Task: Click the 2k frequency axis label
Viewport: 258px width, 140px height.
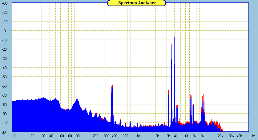Action: point(157,136)
